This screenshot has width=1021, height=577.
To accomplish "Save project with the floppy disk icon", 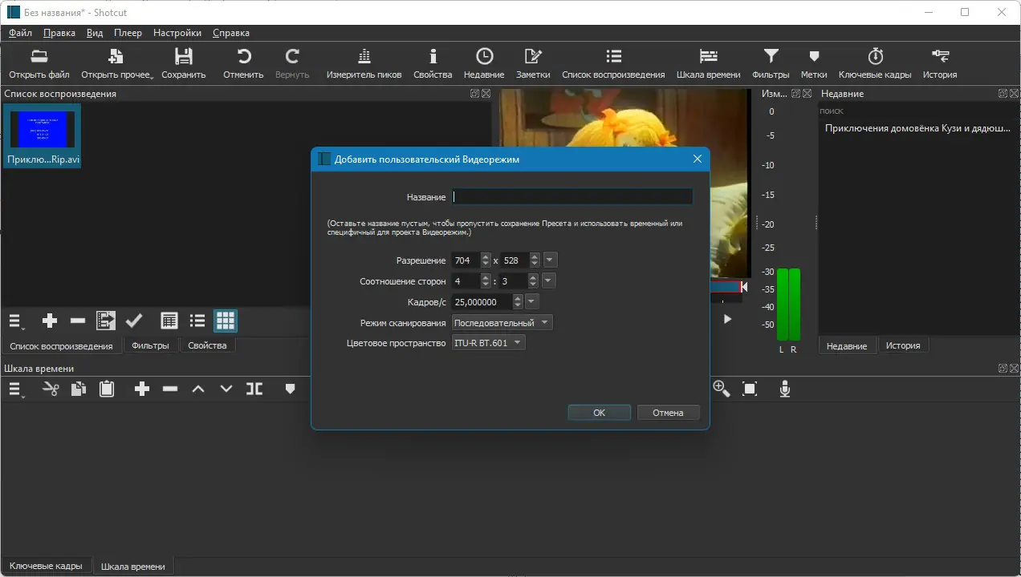I will pos(184,56).
